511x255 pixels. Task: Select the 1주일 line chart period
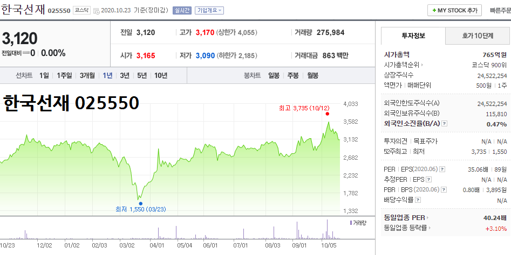(64, 76)
